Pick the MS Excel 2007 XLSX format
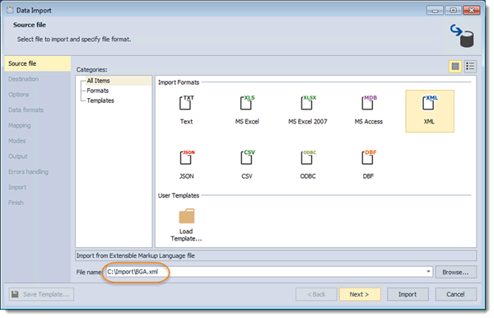The image size is (494, 318). (x=307, y=110)
